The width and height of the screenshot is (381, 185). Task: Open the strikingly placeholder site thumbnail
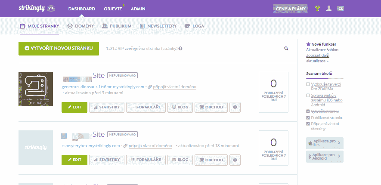(x=36, y=148)
